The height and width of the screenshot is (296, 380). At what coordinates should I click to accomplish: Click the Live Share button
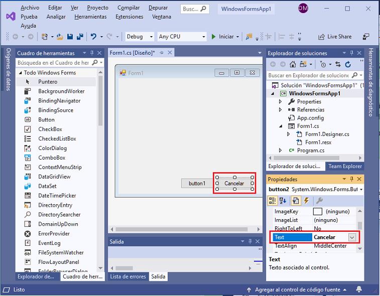coord(335,37)
